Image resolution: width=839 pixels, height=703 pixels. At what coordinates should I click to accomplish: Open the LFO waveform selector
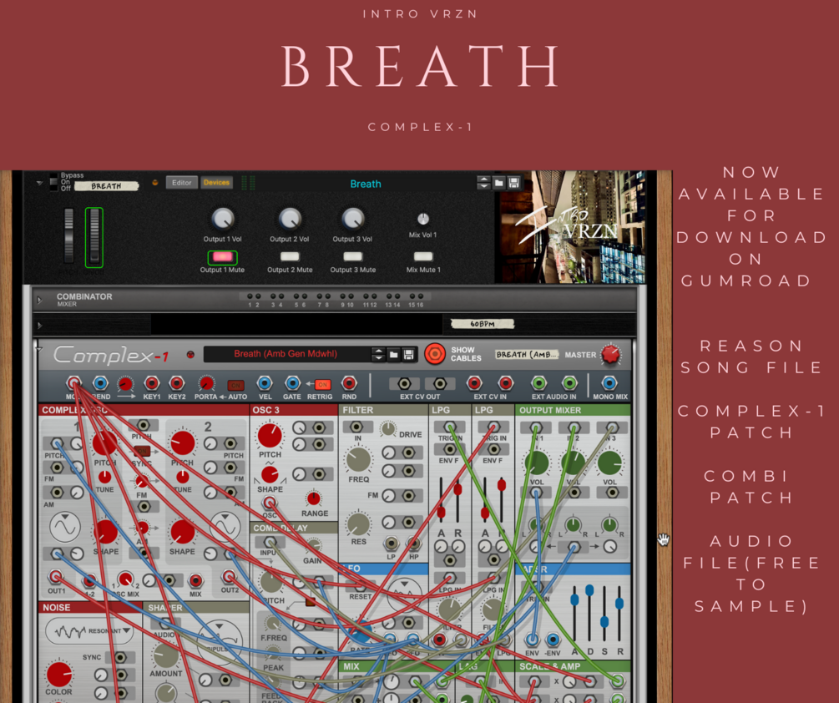pos(404,594)
